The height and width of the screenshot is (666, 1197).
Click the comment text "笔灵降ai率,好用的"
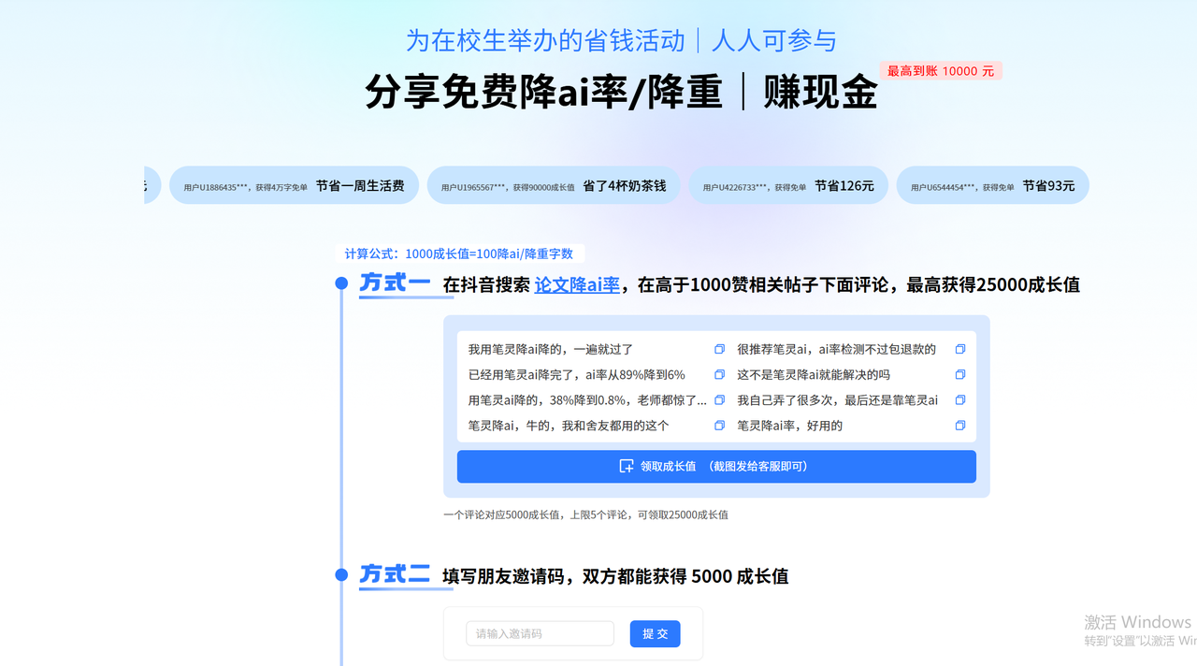point(790,426)
